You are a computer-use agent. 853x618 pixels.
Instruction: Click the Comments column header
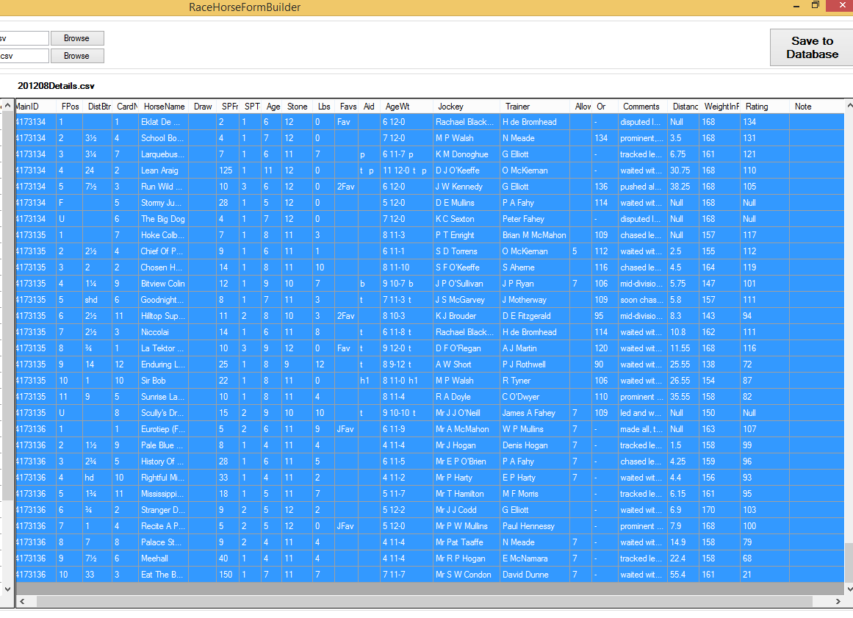click(x=641, y=106)
